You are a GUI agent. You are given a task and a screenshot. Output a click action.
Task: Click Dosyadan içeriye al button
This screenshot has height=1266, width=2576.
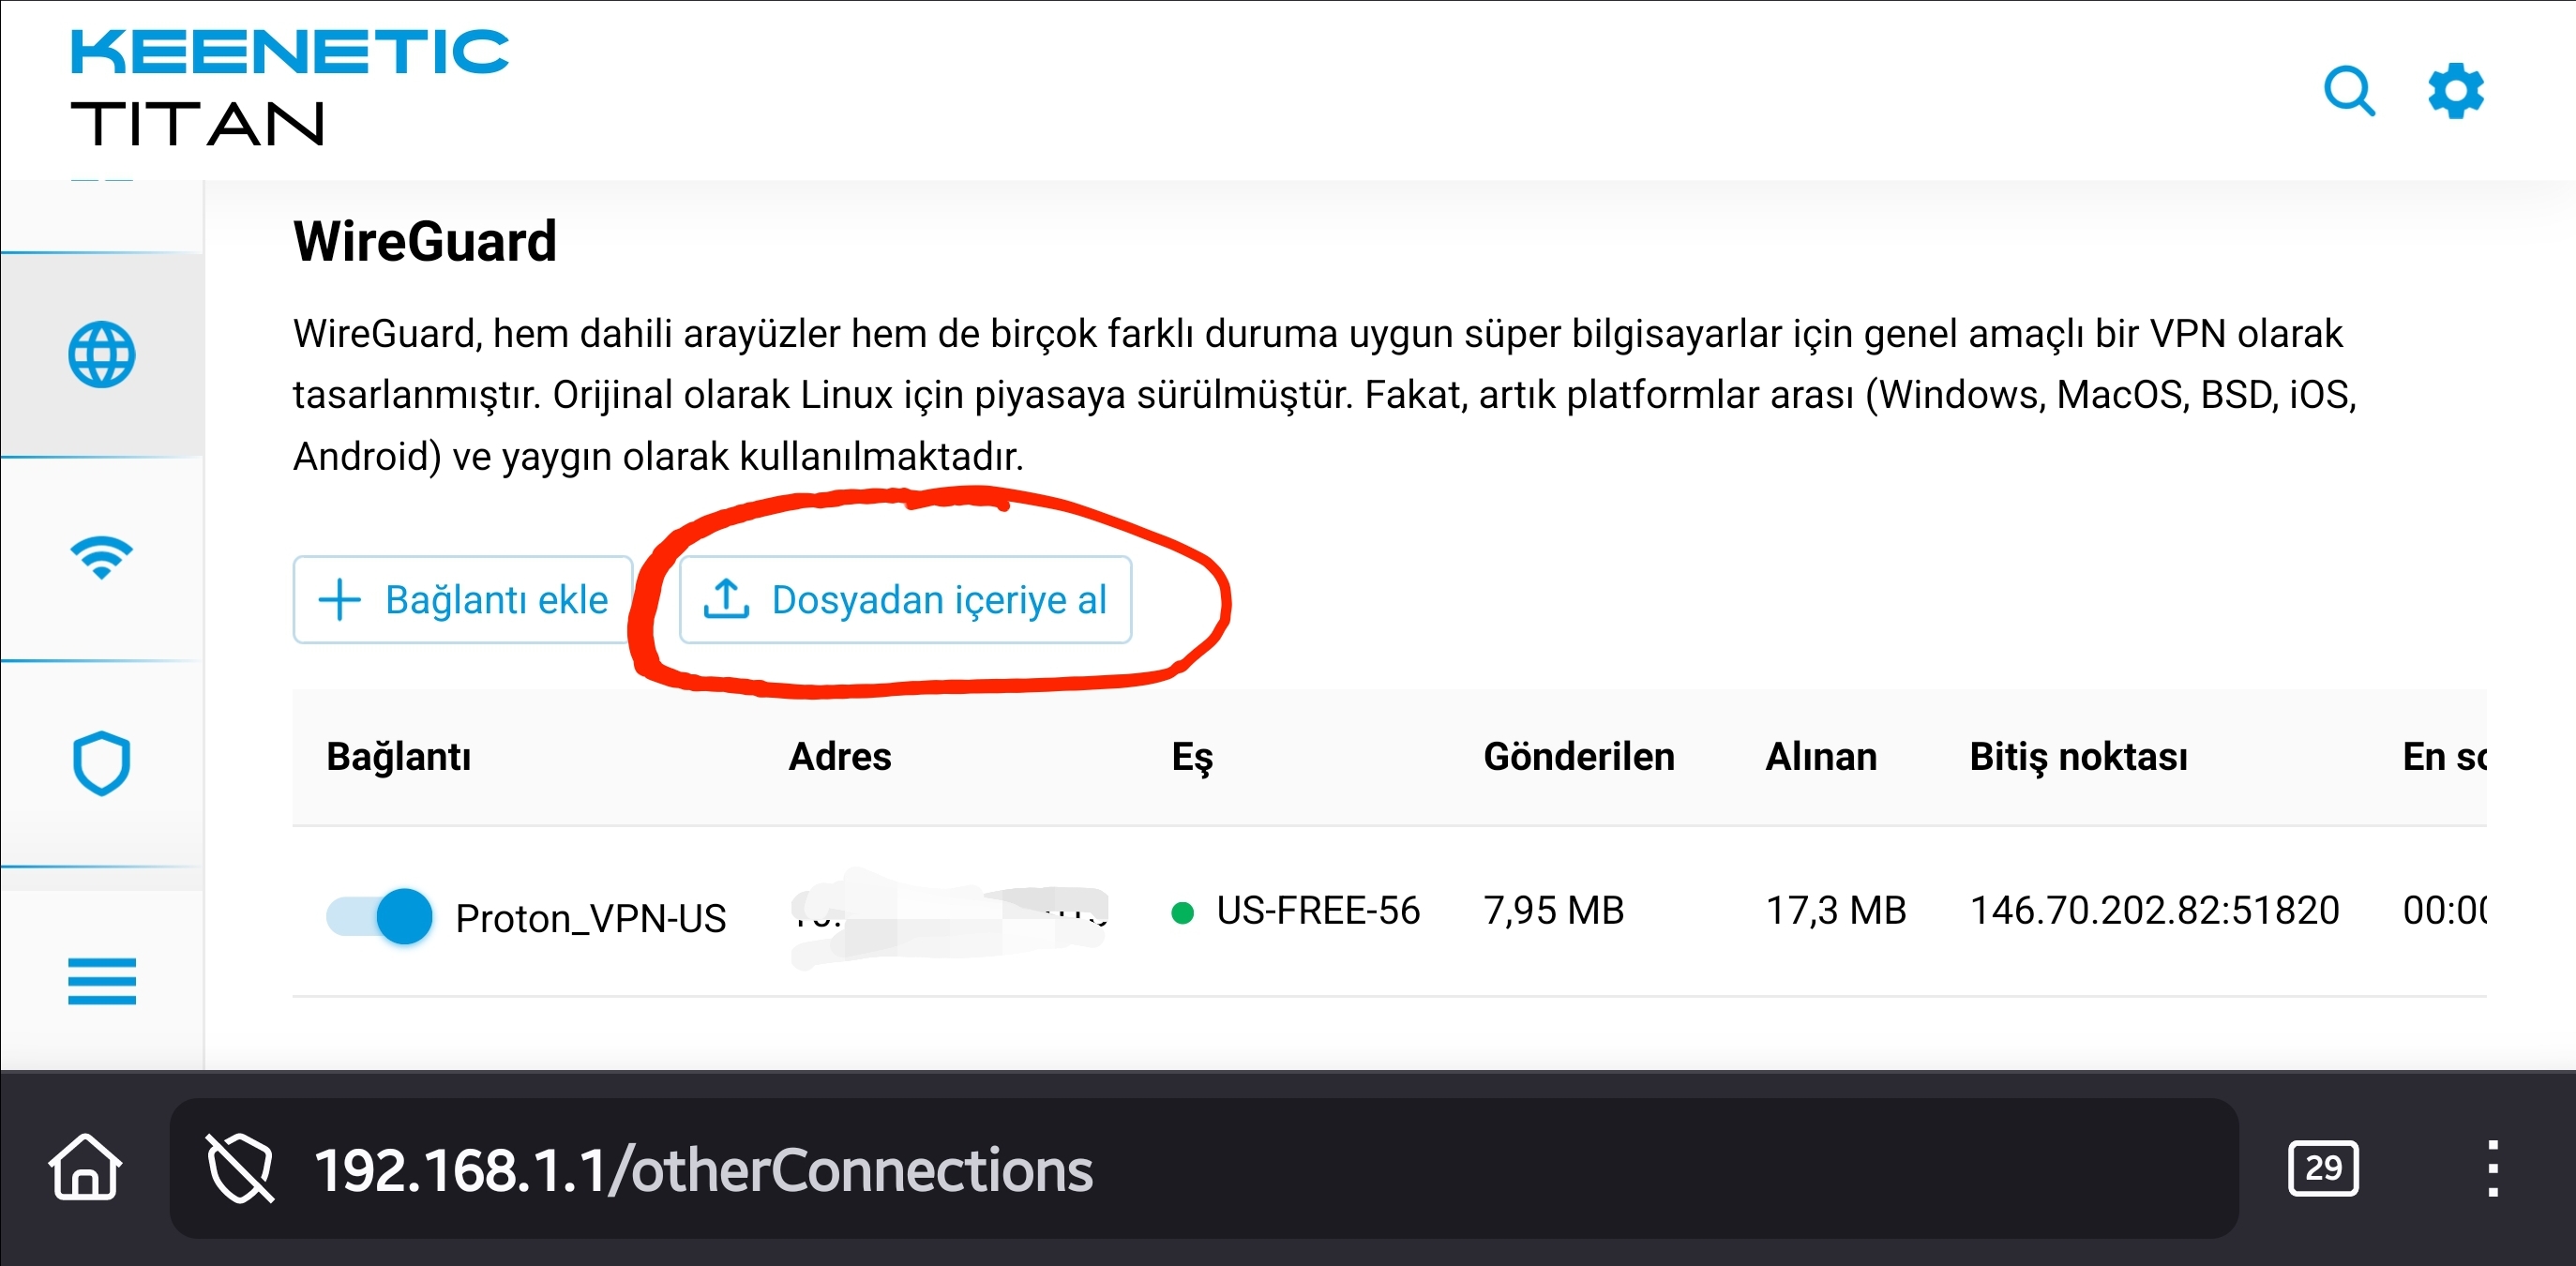pyautogui.click(x=905, y=600)
